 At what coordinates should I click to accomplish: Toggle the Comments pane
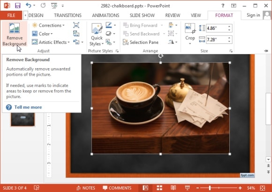pyautogui.click(x=117, y=188)
